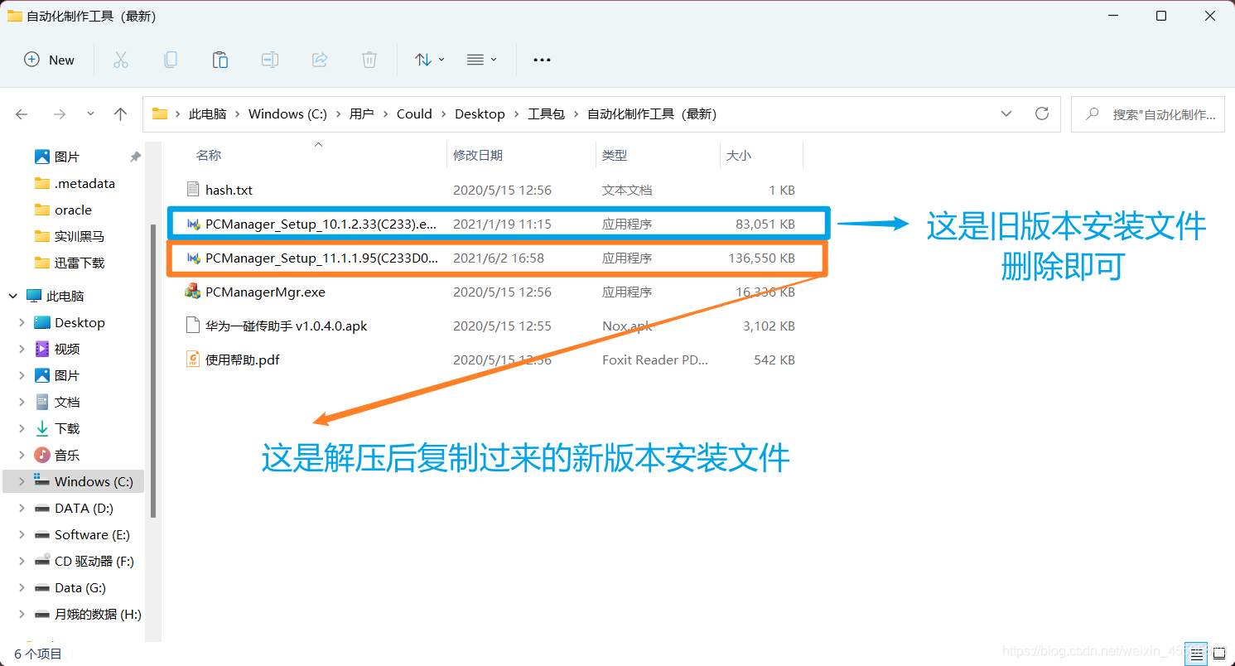Click the New button in toolbar
The width and height of the screenshot is (1235, 666).
click(50, 60)
